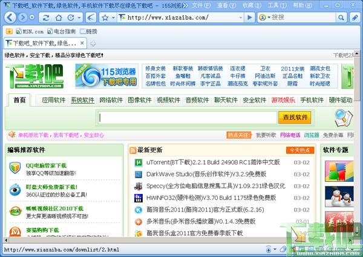The image size is (363, 257).
Task: Open the 链接 bookmarks folder
Action: 88,32
